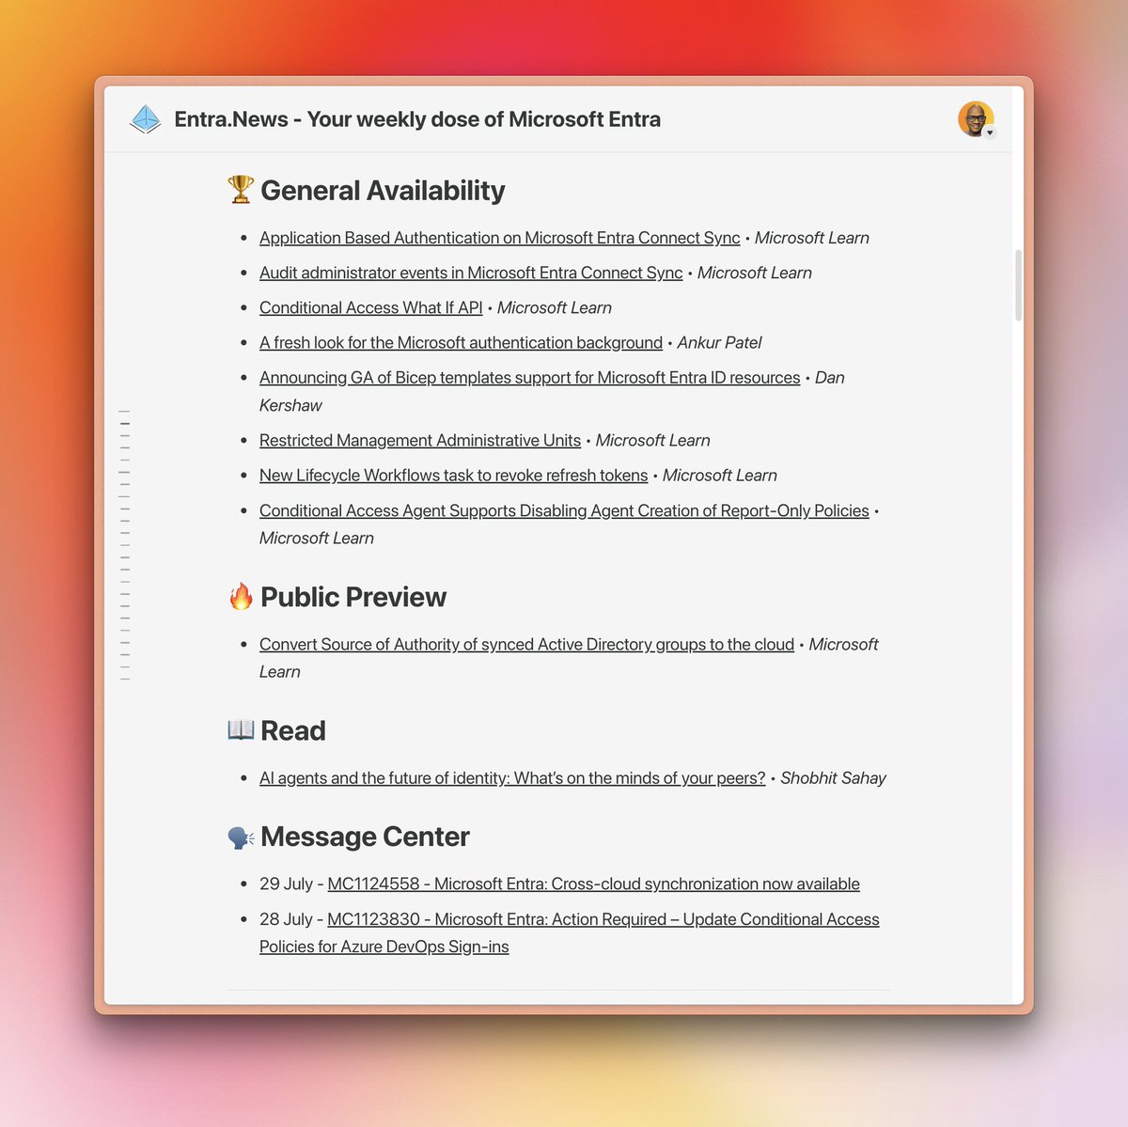Open MC1124558 Cross-cloud synchronization message link

[x=593, y=884]
